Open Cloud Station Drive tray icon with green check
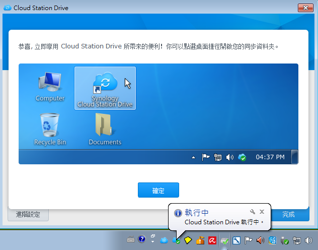The width and height of the screenshot is (318, 250). tap(176, 240)
